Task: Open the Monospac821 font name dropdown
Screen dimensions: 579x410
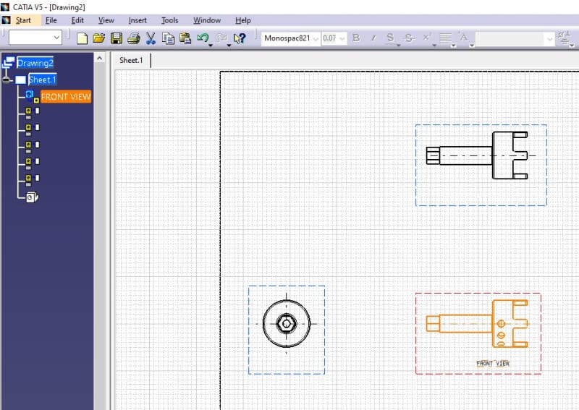Action: coord(316,38)
